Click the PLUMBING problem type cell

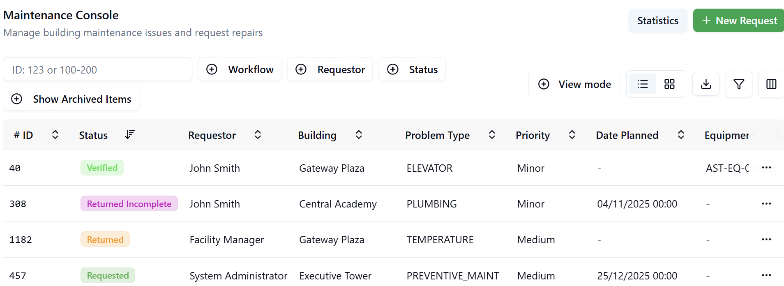(x=431, y=204)
